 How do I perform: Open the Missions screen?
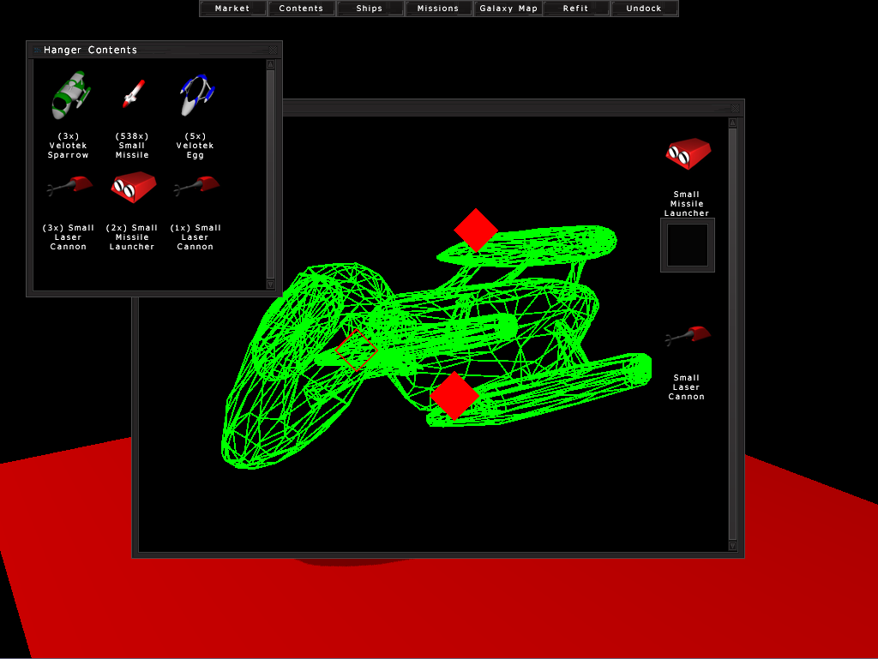coord(438,9)
